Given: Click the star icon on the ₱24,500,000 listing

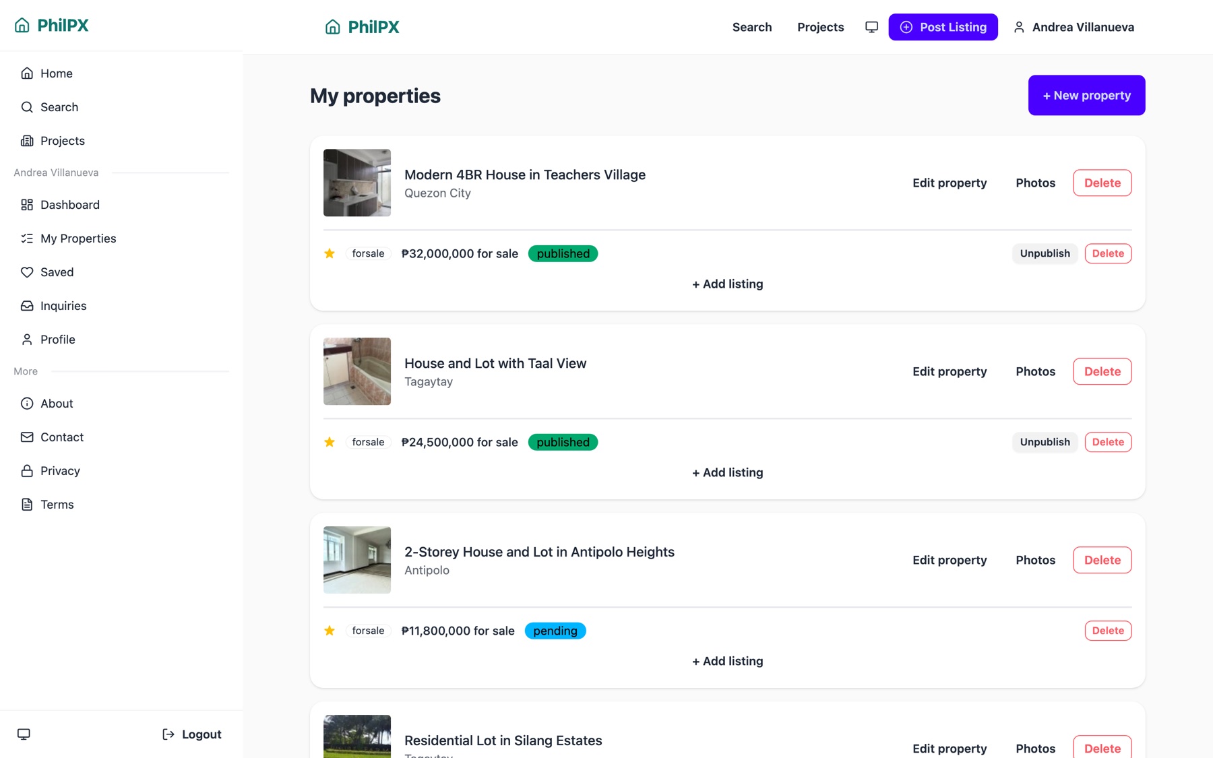Looking at the screenshot, I should point(330,442).
